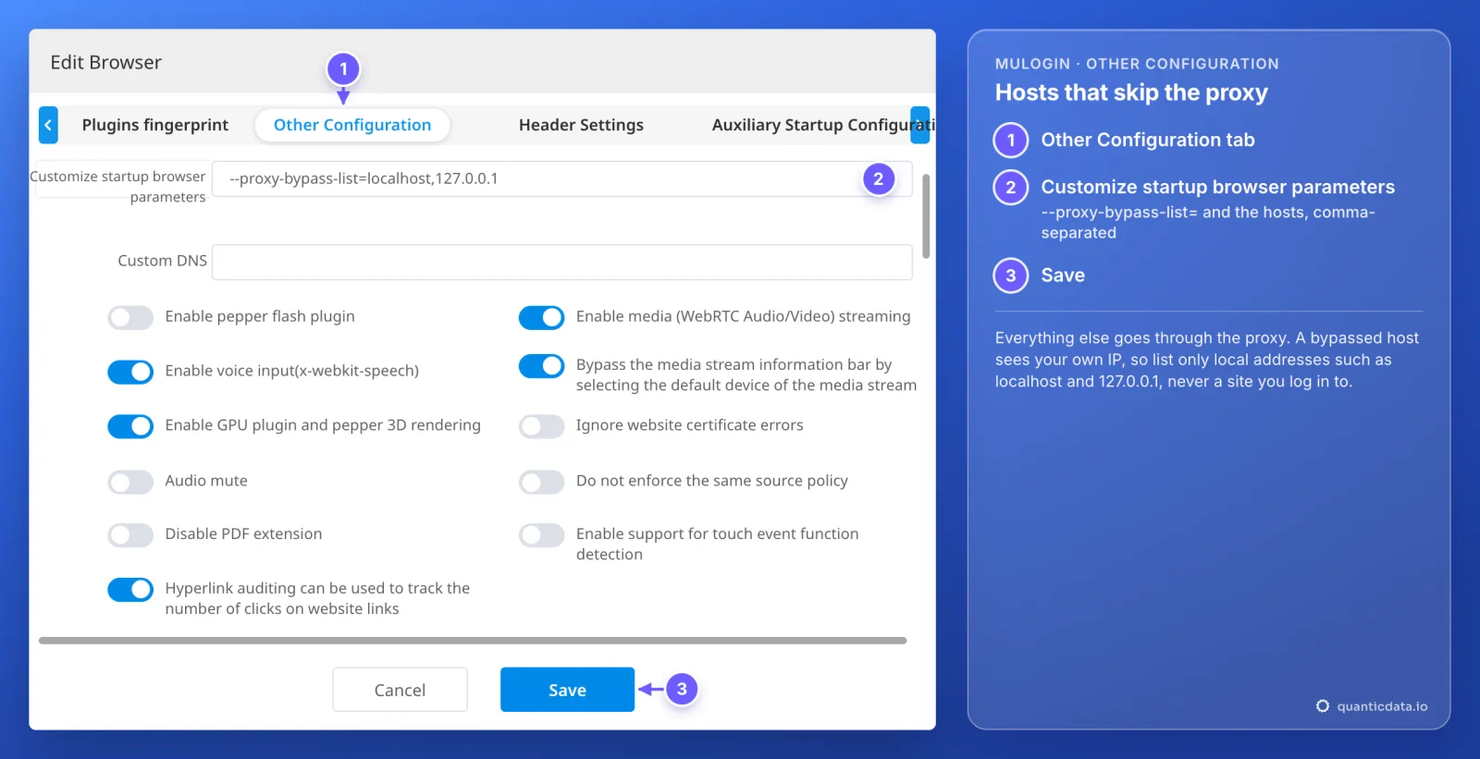Viewport: 1480px width, 759px height.
Task: Click the horizontal scrollbar above the buttons
Action: [473, 641]
